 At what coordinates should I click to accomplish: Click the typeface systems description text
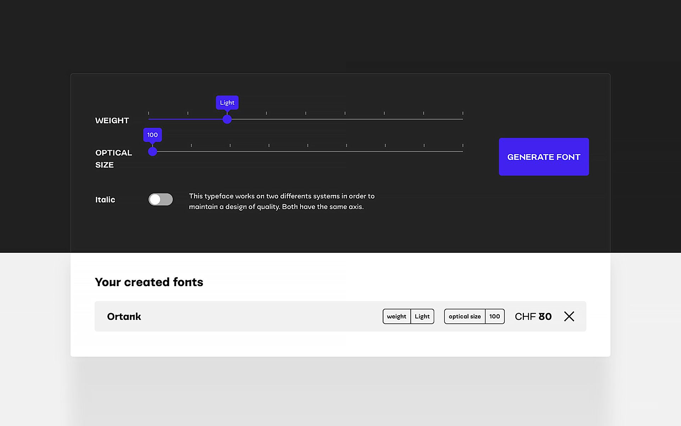(281, 201)
